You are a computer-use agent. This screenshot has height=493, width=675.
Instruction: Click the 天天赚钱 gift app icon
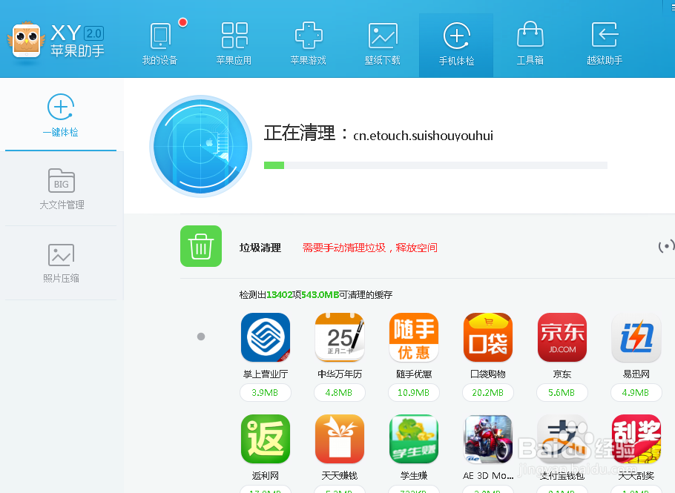pos(340,439)
